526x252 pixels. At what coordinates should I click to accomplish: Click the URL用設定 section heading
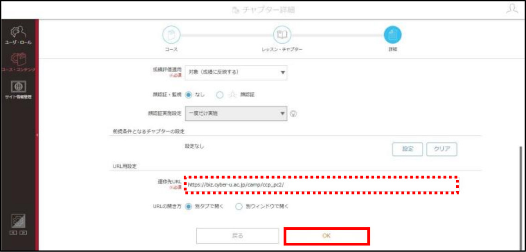pos(124,166)
